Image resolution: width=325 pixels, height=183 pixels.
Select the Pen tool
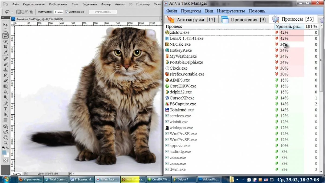pos(5,104)
